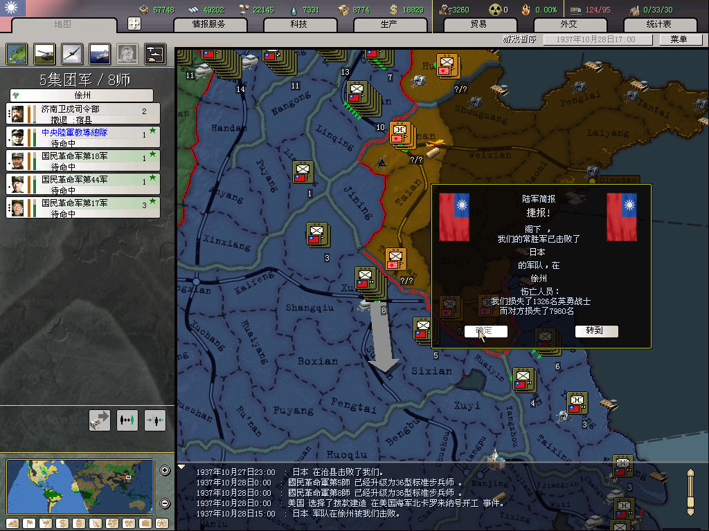Click the nuclear radiation symbol indicator

(495, 10)
